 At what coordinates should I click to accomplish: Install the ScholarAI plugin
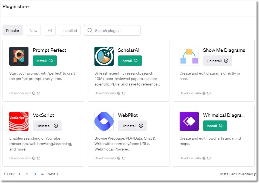[x=130, y=61]
